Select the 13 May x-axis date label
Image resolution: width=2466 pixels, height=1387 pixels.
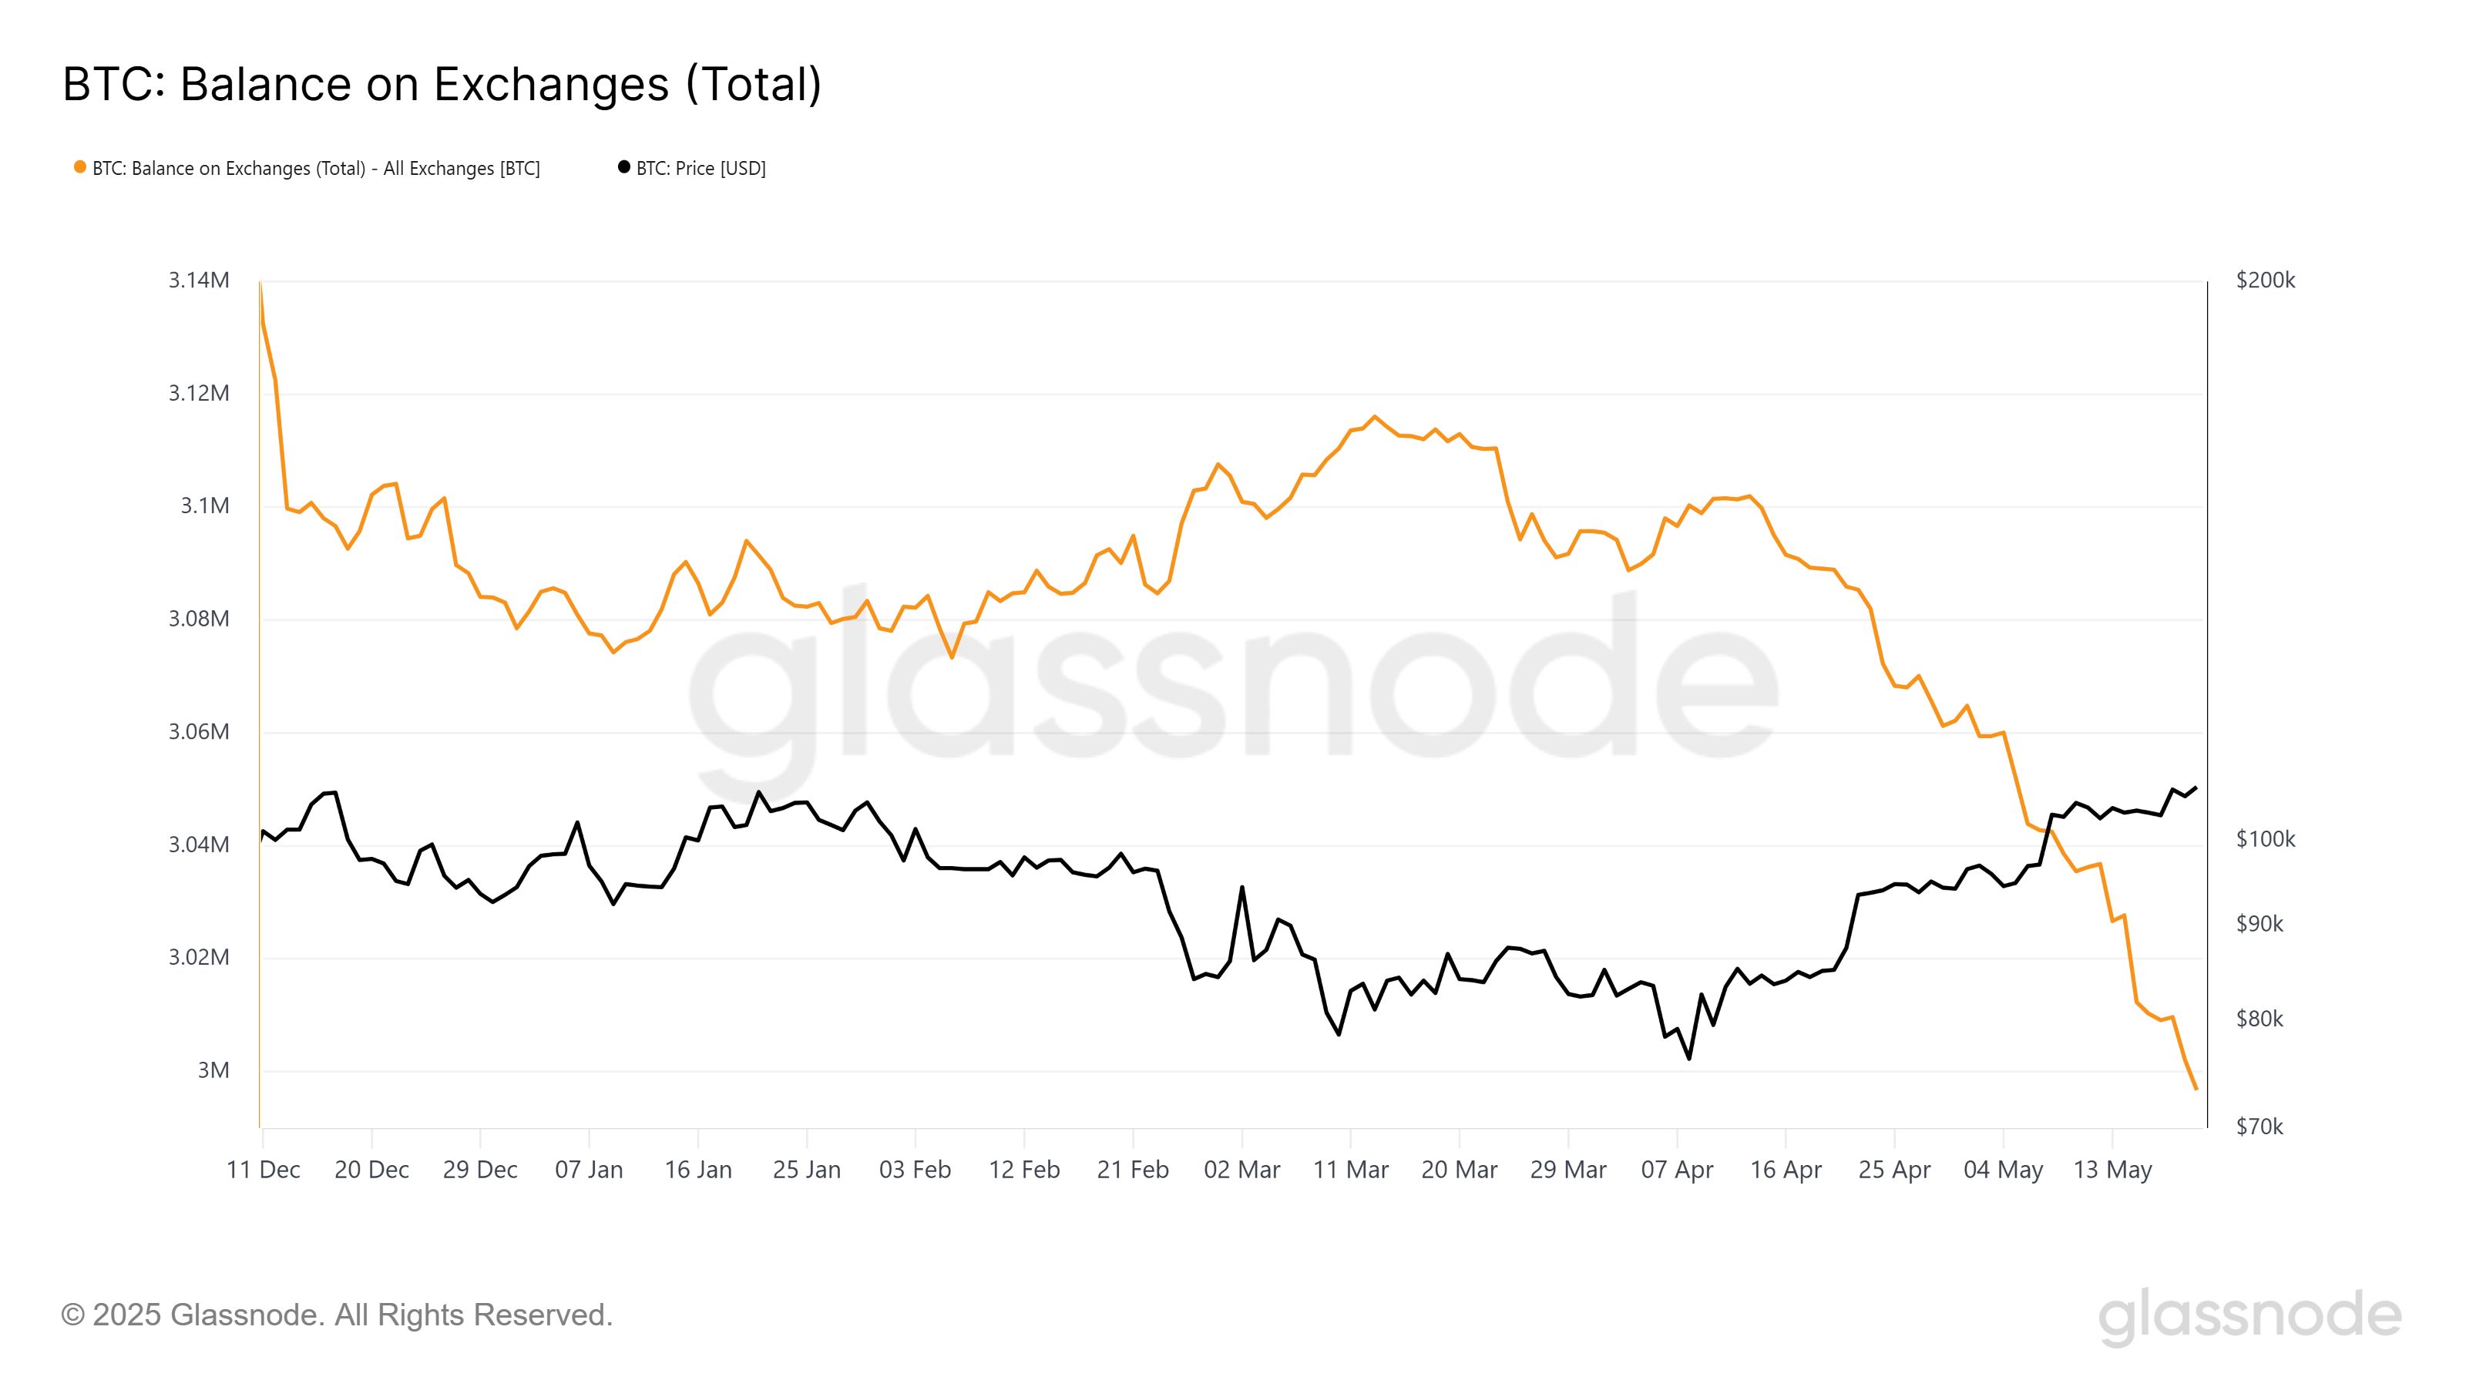pos(2113,1170)
